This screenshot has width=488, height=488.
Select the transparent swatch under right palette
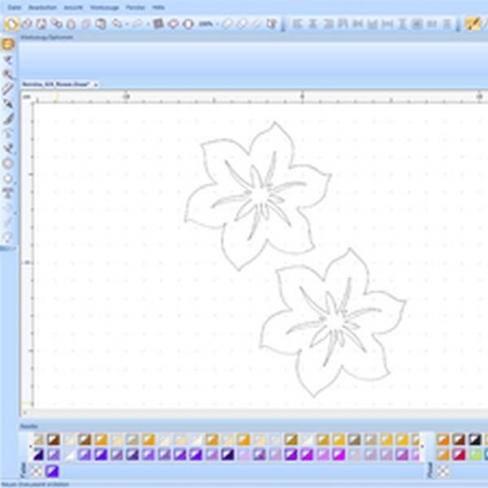tap(443, 471)
